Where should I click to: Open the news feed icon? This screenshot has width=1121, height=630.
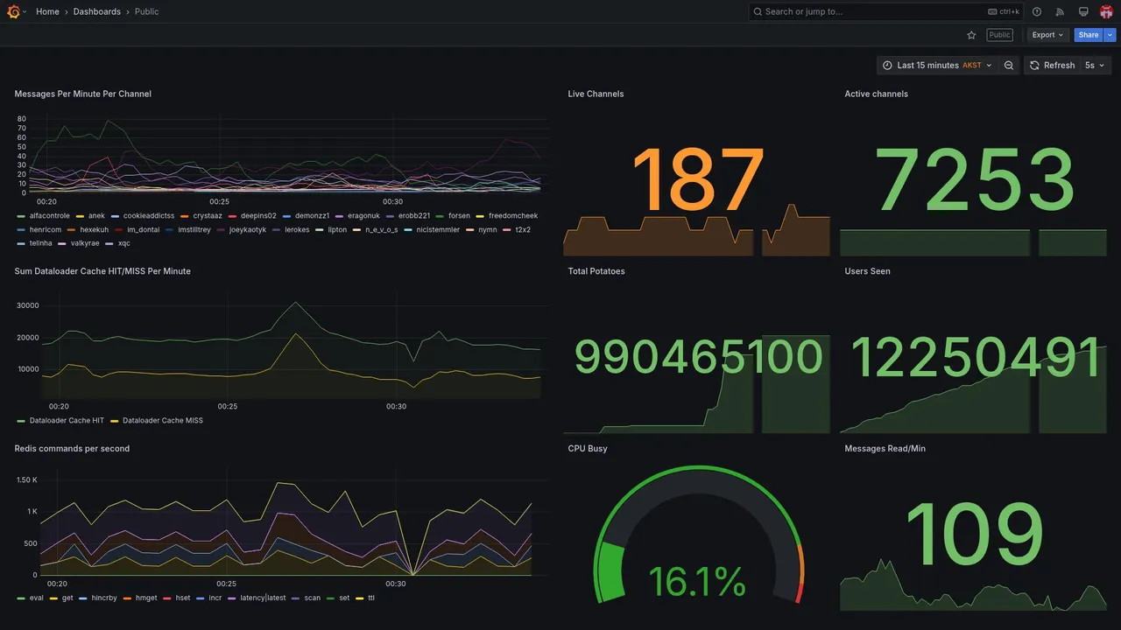[1060, 11]
